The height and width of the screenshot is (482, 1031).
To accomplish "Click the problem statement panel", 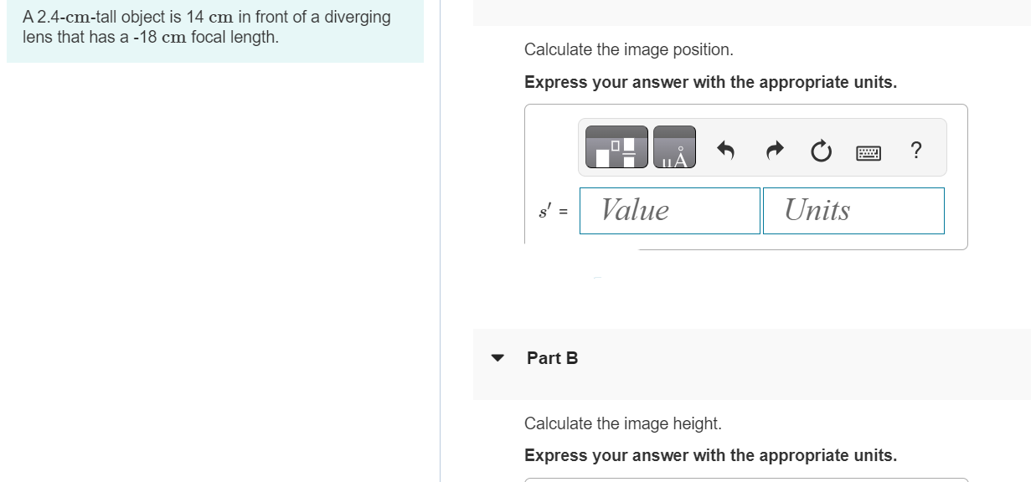I will pos(209,27).
